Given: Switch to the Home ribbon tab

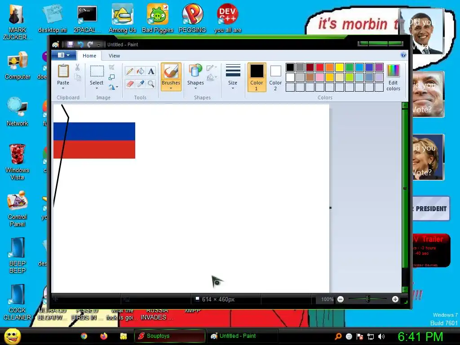Looking at the screenshot, I should tap(89, 56).
